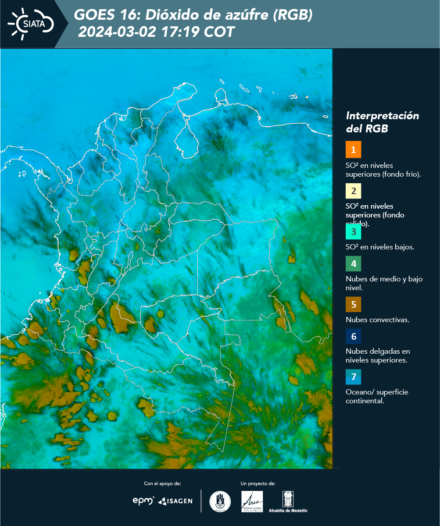
Task: Click the timestamp '2024-03-02 17:19 COT'
Action: (x=157, y=32)
